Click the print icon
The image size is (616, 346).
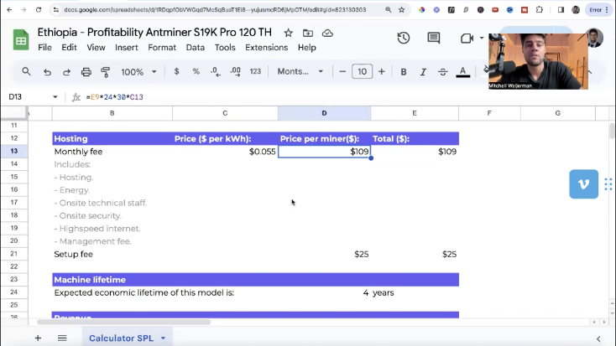point(86,72)
